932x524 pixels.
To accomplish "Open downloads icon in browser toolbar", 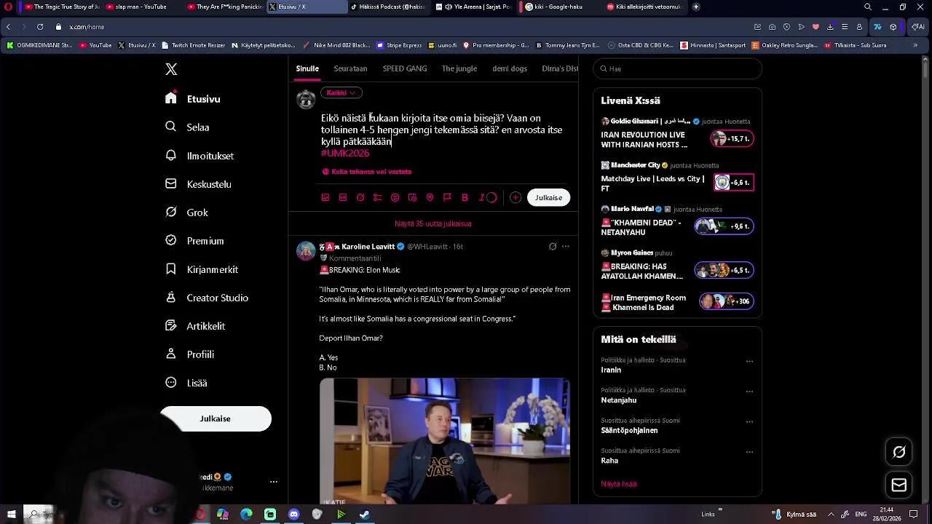I will tap(830, 27).
